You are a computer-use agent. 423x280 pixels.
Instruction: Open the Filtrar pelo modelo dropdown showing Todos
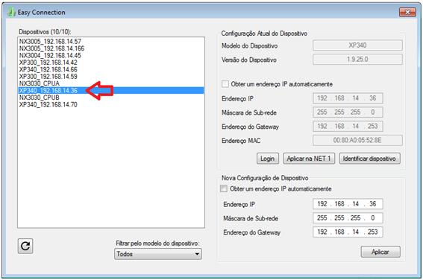pyautogui.click(x=158, y=254)
